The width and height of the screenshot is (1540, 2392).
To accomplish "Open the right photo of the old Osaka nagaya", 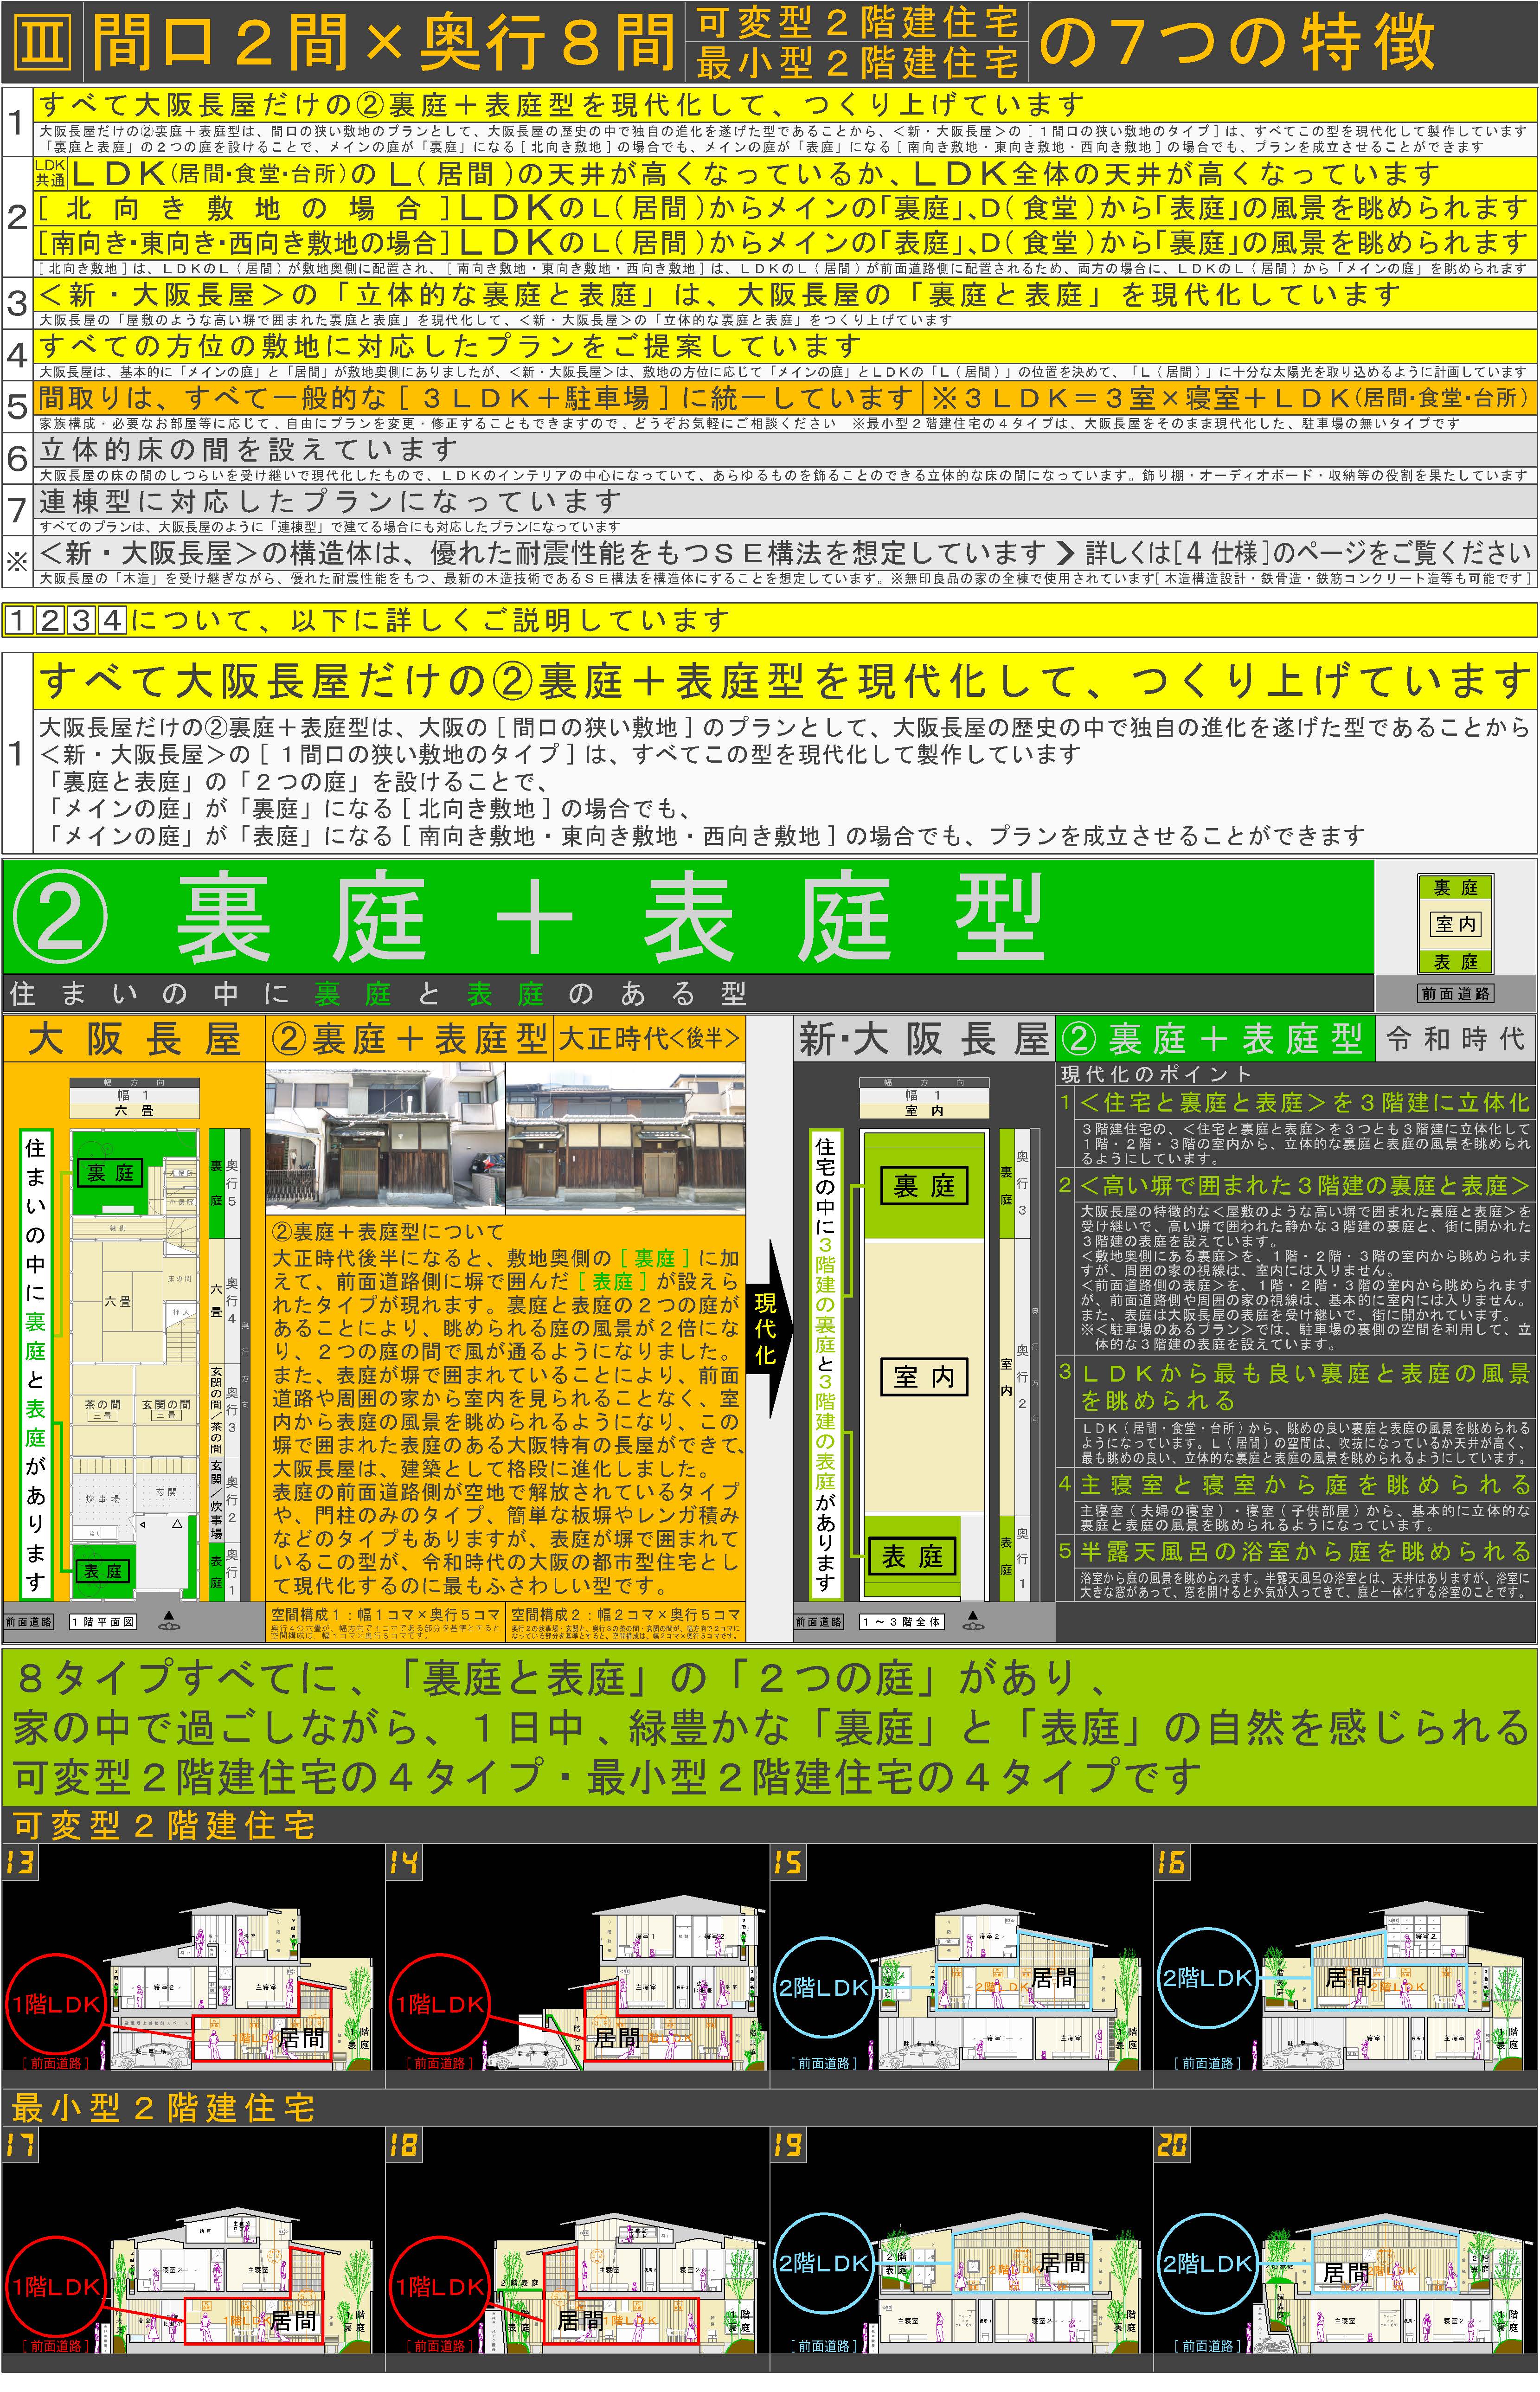I will pos(626,1138).
